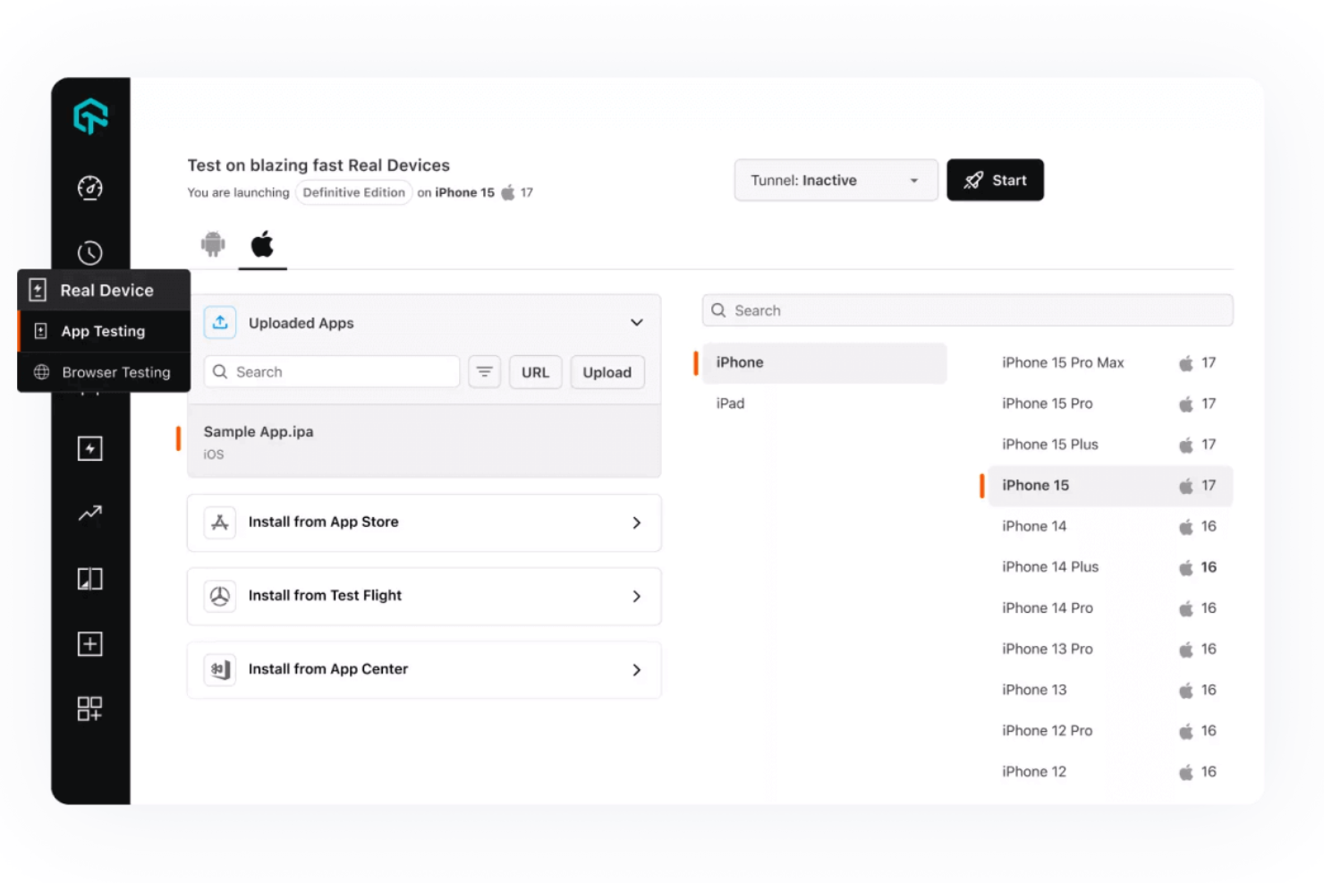Click the Apple icon in the iPhone 12 row
The image size is (1324, 883).
(x=1186, y=772)
